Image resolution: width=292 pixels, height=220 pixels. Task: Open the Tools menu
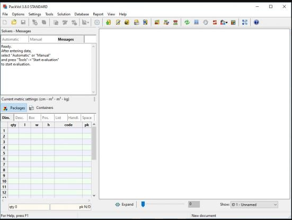tap(49, 14)
